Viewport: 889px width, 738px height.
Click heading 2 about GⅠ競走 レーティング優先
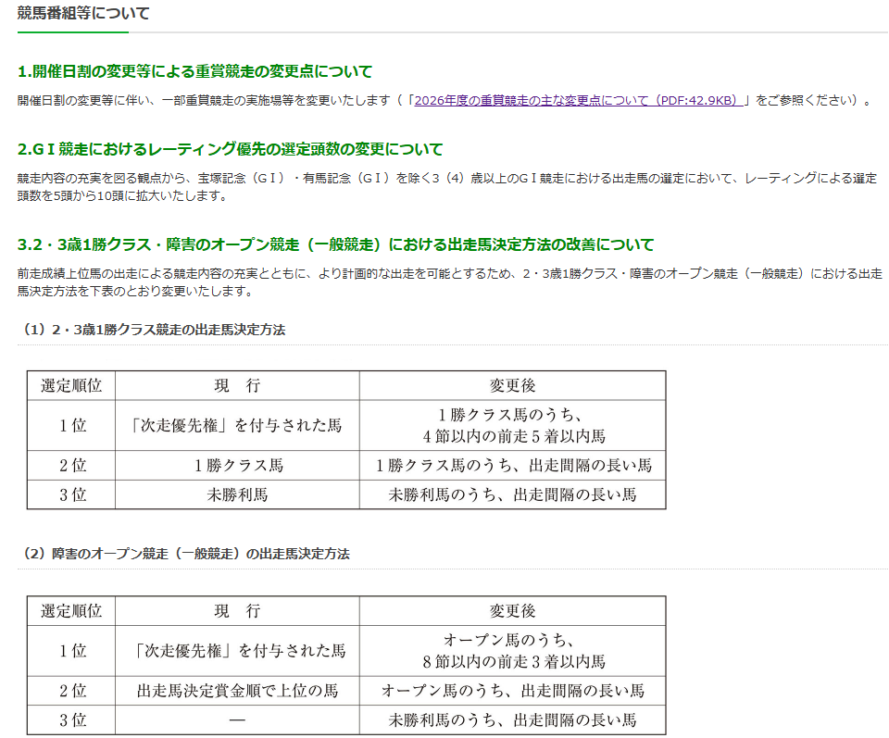pyautogui.click(x=231, y=149)
